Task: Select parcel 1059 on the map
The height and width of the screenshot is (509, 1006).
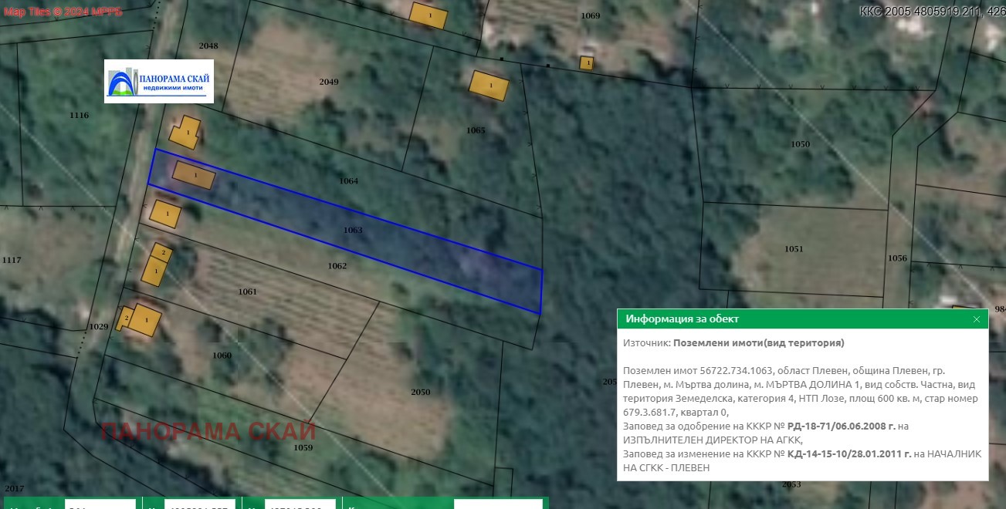Action: coord(303,447)
